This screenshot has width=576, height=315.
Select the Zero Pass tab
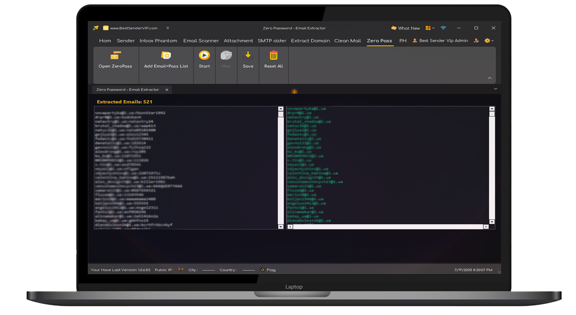pos(379,41)
